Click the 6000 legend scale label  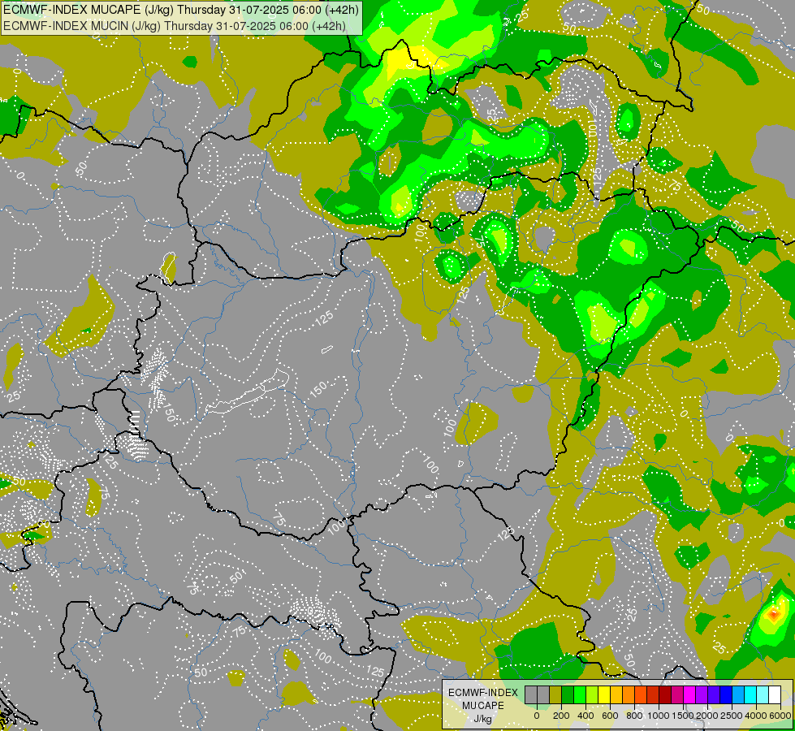tap(781, 716)
